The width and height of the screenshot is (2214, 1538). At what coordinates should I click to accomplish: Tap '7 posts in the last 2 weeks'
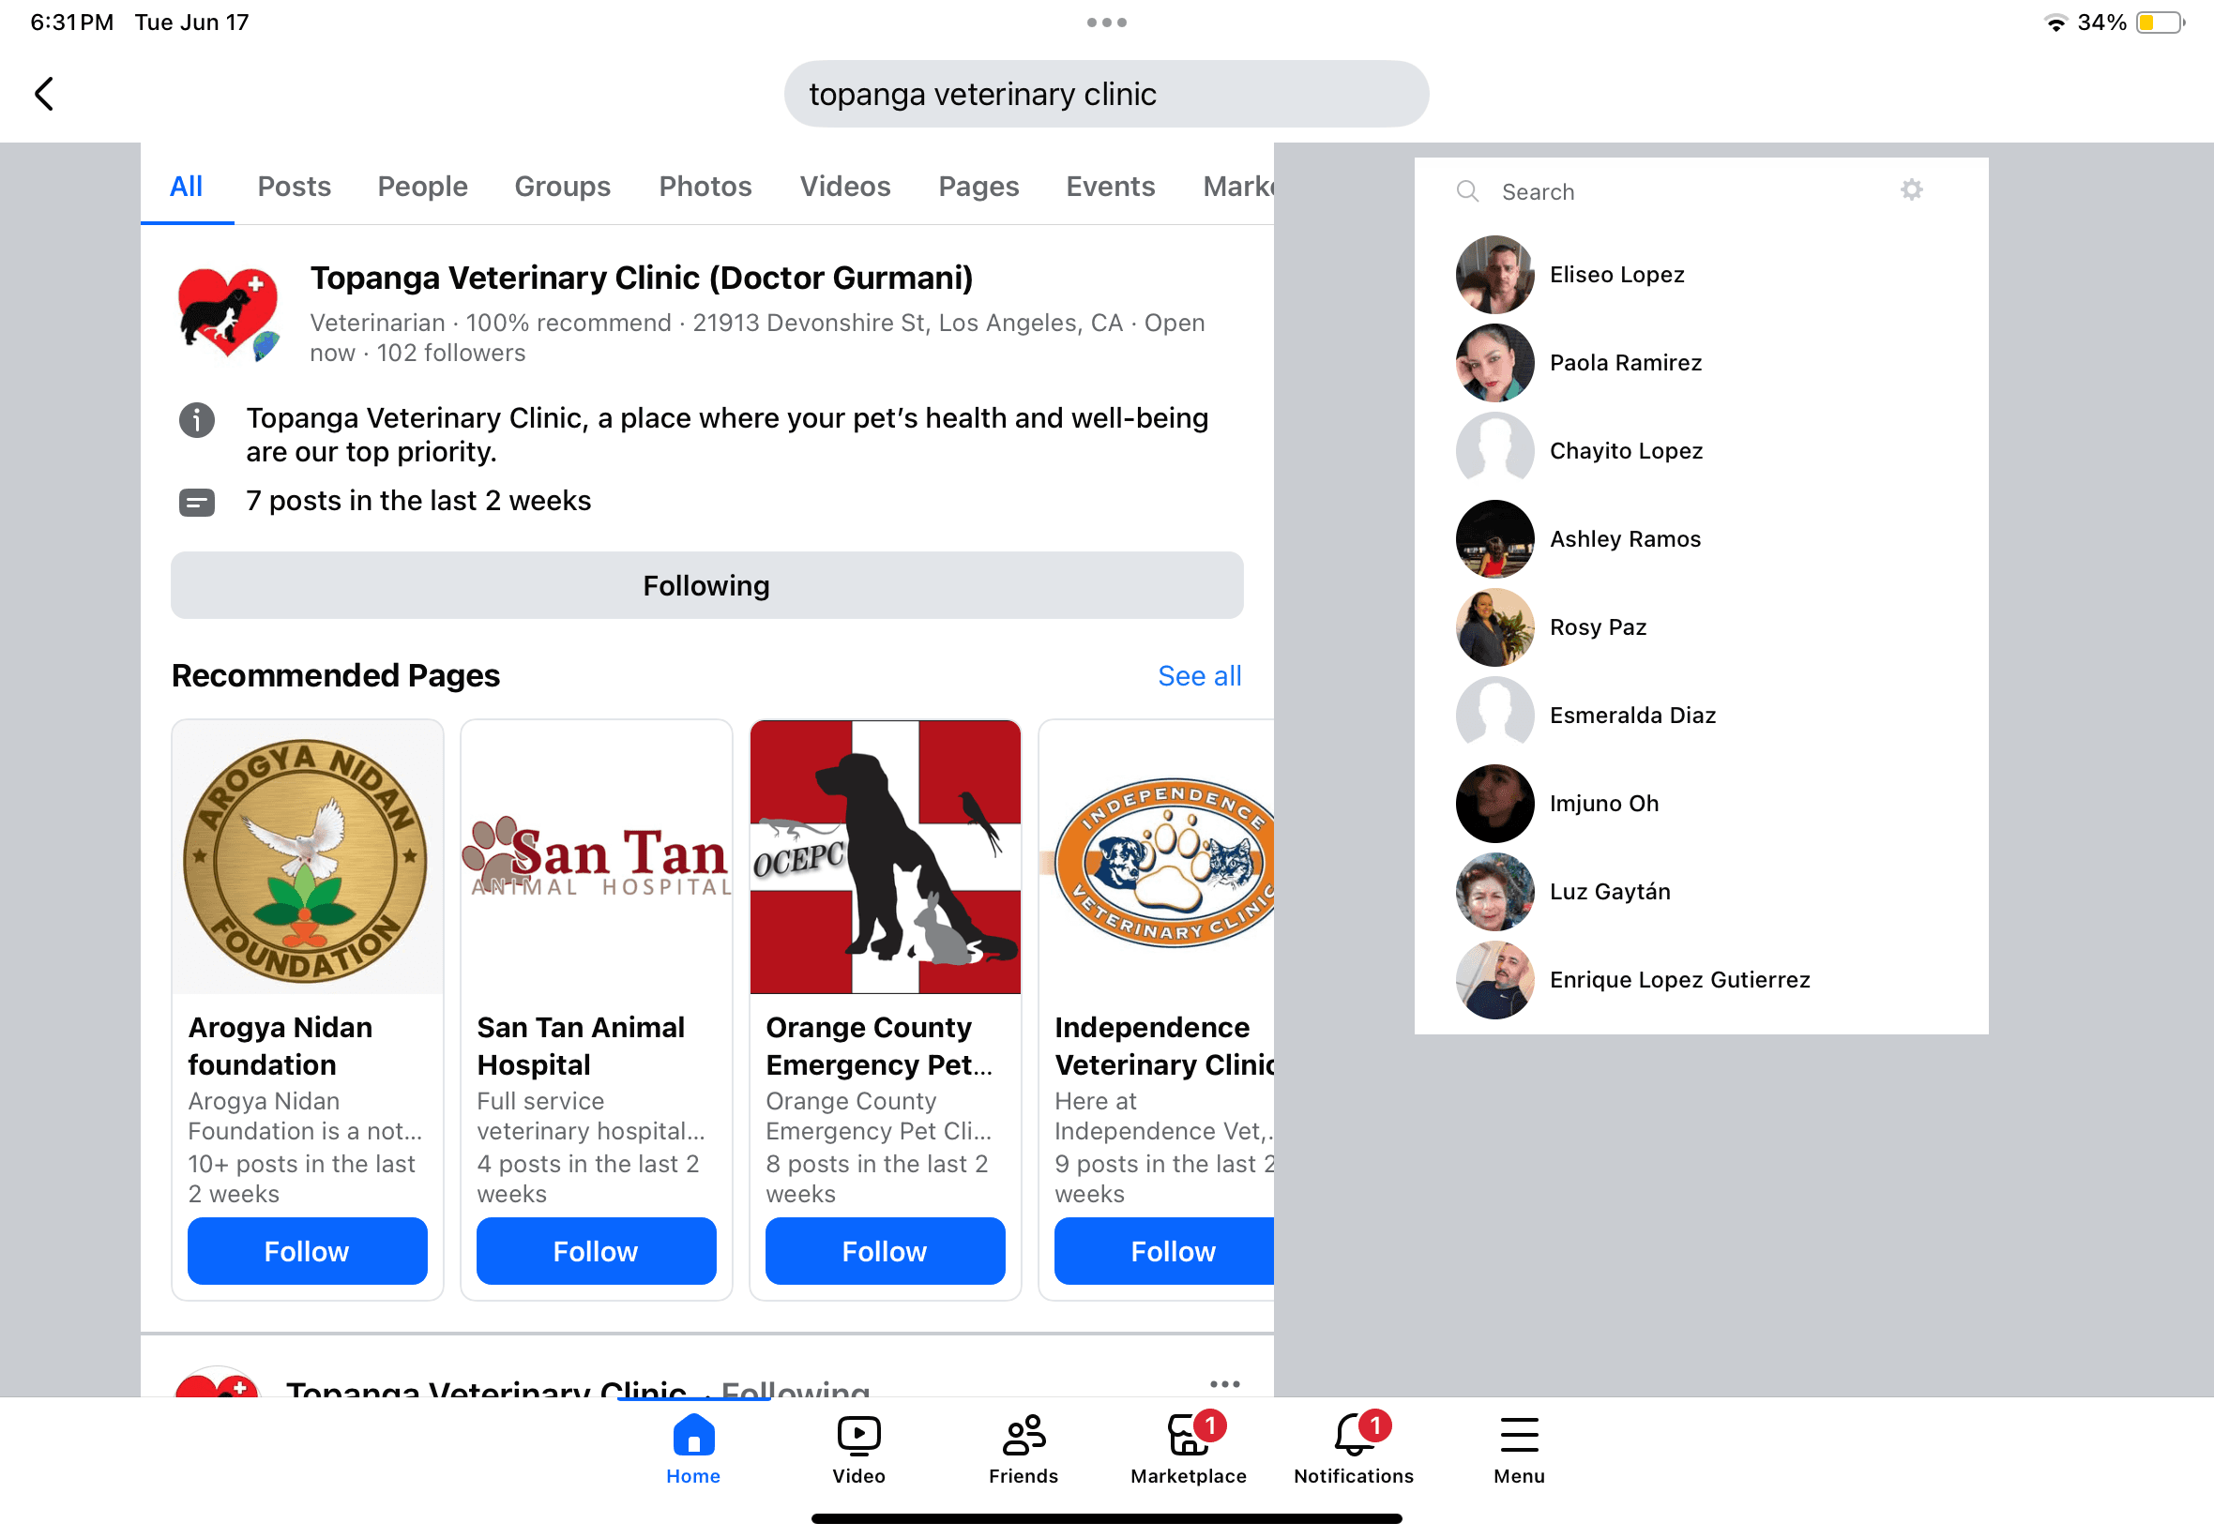[x=418, y=501]
